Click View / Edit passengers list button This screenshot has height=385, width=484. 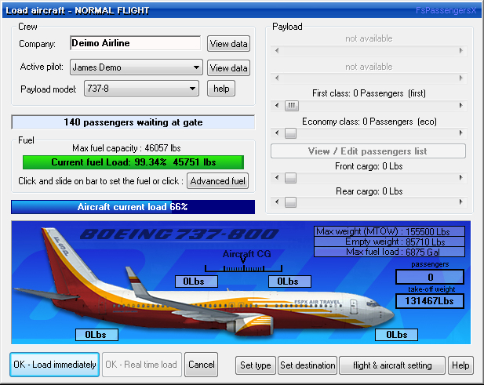[368, 151]
